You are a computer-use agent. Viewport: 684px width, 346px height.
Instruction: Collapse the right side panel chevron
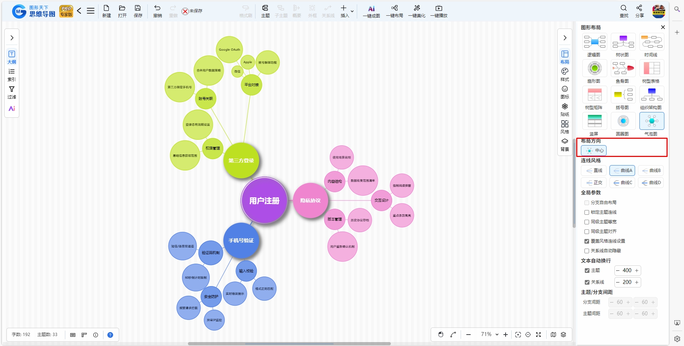[x=565, y=38]
